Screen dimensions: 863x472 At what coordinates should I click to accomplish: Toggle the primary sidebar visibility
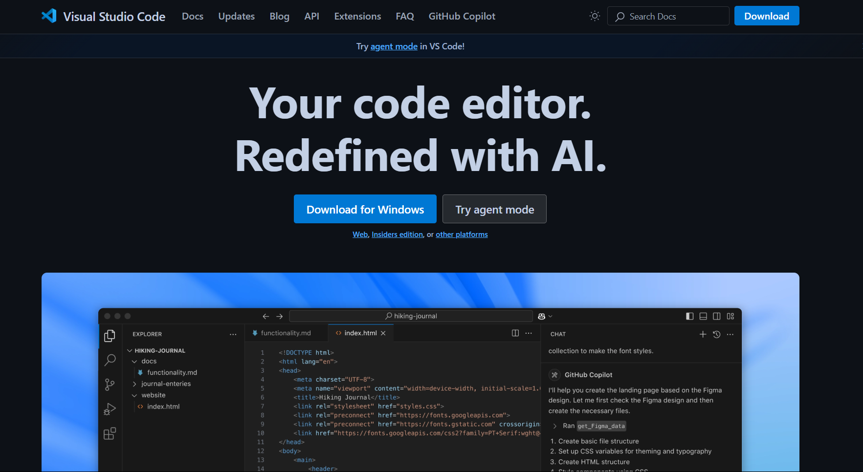690,316
